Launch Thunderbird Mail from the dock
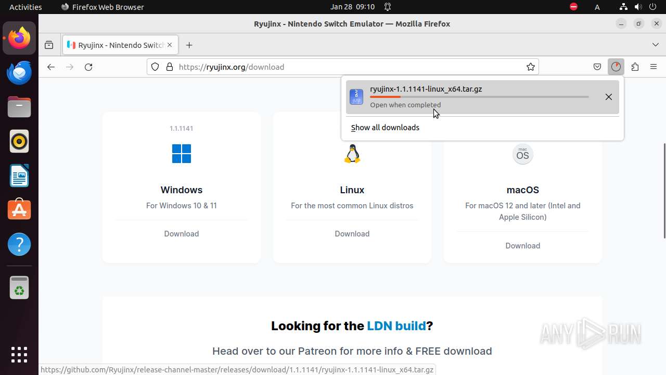Screen dimensions: 666x375 (x=19, y=72)
